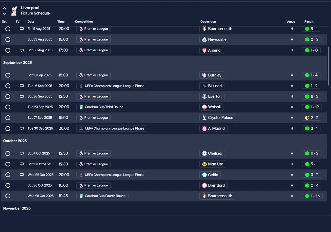This screenshot has height=232, width=331.
Task: Click the Chelsea club badge
Action: (x=204, y=153)
